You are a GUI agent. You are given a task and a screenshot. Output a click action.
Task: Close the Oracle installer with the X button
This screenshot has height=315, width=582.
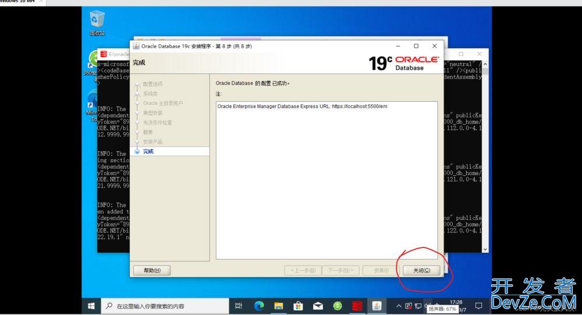434,46
